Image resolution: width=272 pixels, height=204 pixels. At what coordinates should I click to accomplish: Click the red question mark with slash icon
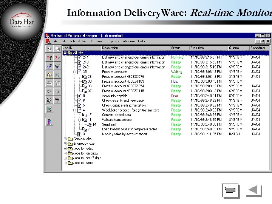point(57,57)
